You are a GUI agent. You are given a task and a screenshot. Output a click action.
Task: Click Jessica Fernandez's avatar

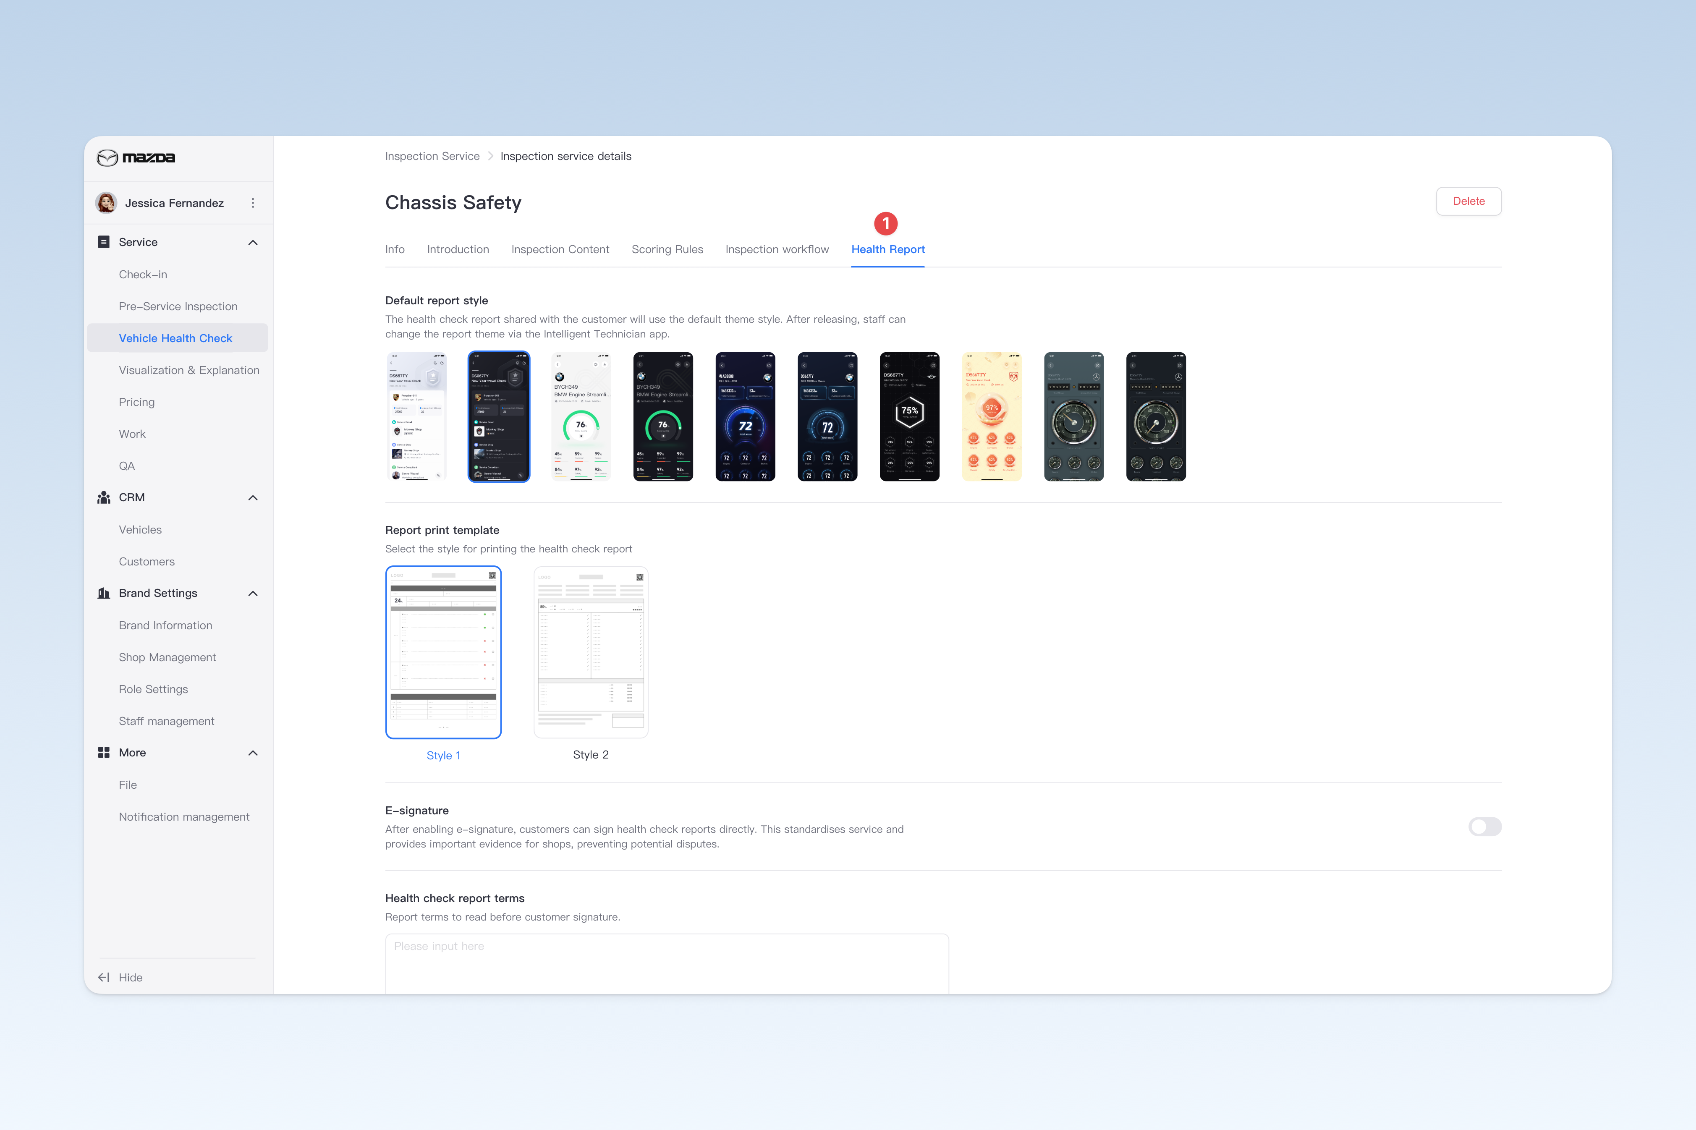pyautogui.click(x=107, y=203)
